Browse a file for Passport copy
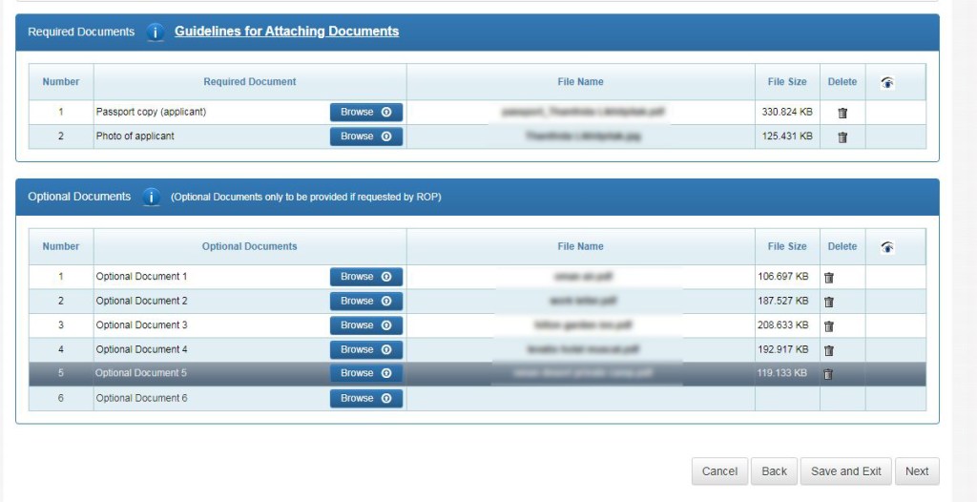Image resolution: width=977 pixels, height=502 pixels. [366, 113]
